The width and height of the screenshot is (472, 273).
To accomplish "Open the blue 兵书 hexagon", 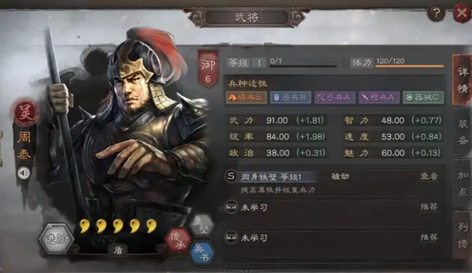I will [x=202, y=253].
